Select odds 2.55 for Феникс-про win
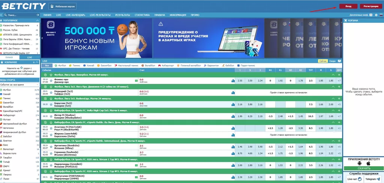The width and height of the screenshot is (384, 183). pos(240,80)
